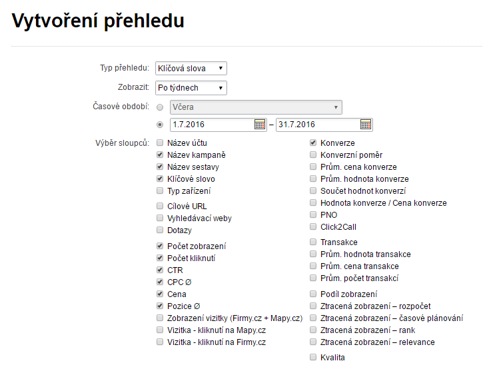
Task: Uncheck the Název kampaně column
Action: click(x=160, y=155)
